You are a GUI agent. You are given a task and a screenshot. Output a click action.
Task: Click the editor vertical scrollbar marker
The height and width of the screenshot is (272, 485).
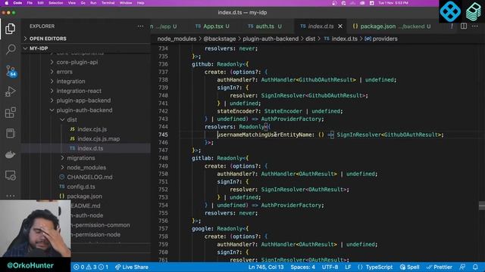[x=482, y=206]
